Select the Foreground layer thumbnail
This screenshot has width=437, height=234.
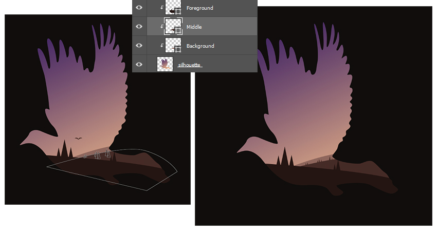pyautogui.click(x=172, y=7)
